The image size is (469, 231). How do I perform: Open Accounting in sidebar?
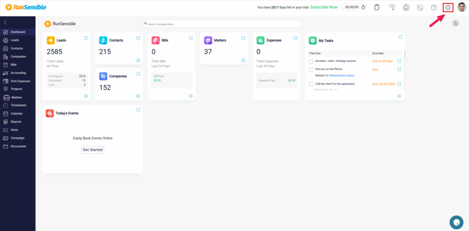18,73
